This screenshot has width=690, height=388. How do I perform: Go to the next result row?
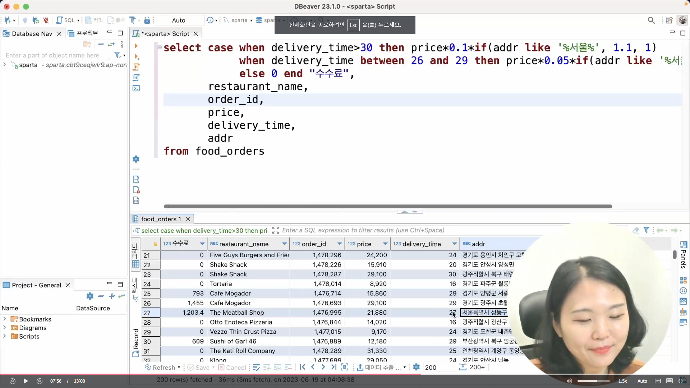(x=323, y=367)
